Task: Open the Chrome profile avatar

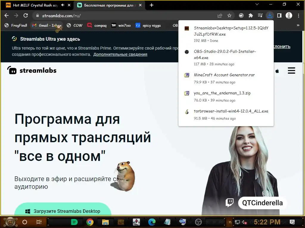Action: pos(289,15)
